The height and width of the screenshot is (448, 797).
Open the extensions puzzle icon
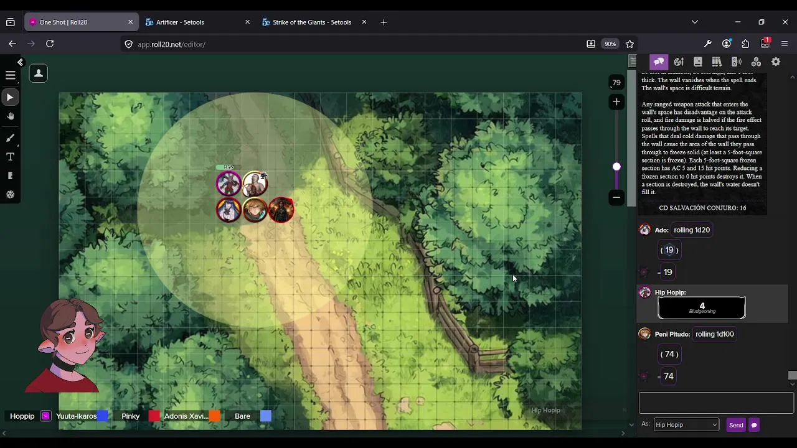point(745,44)
